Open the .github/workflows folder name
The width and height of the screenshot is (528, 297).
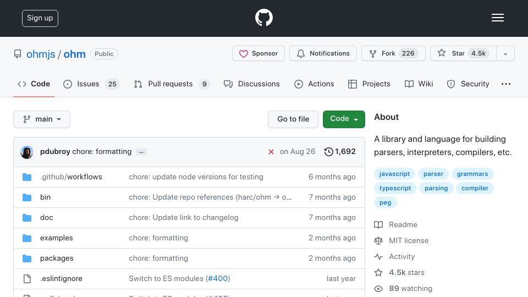pyautogui.click(x=71, y=177)
